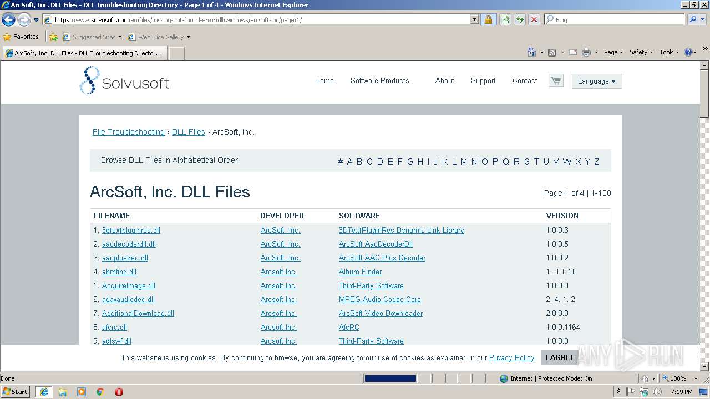Show hidden tray icons arrow

[618, 392]
